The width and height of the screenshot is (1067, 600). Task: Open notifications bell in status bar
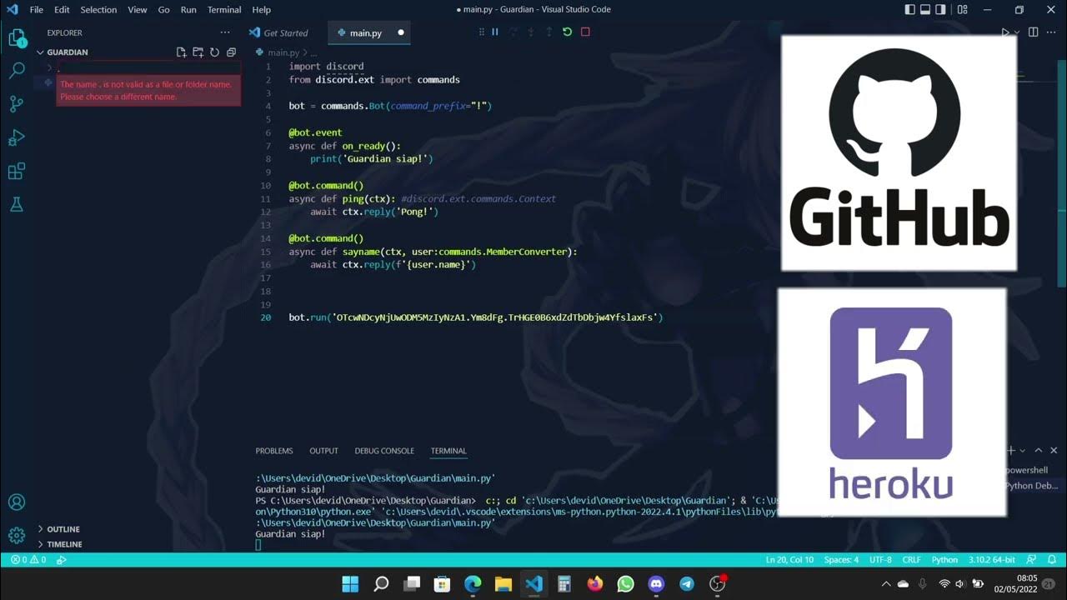coord(1052,560)
